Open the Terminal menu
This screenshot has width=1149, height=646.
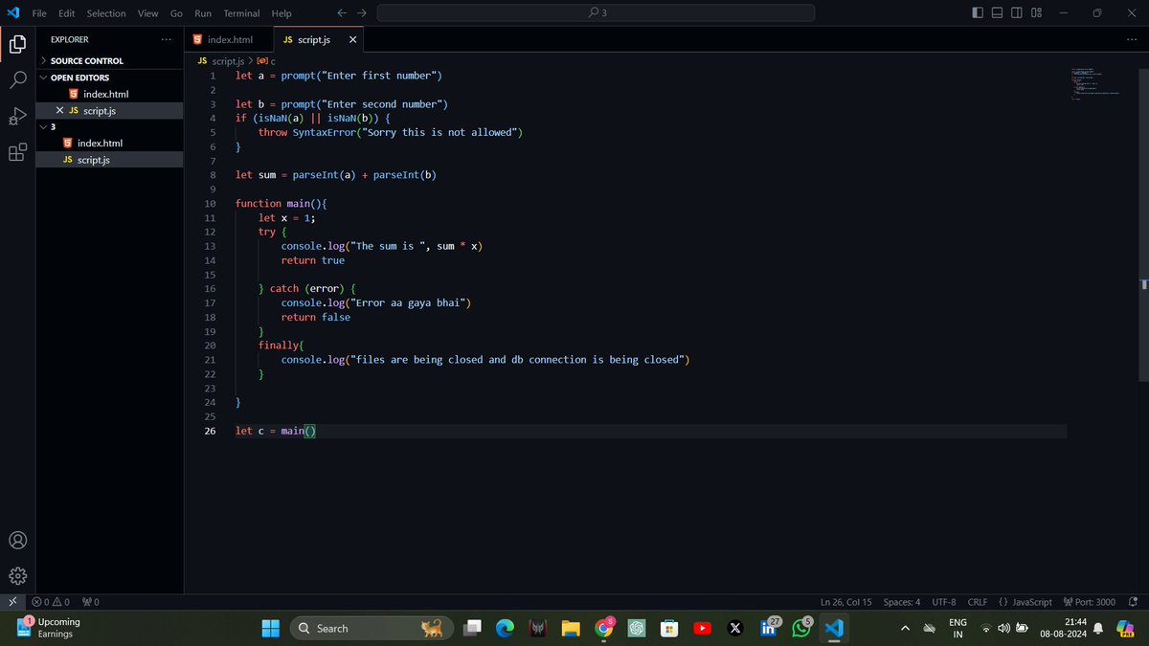point(241,13)
